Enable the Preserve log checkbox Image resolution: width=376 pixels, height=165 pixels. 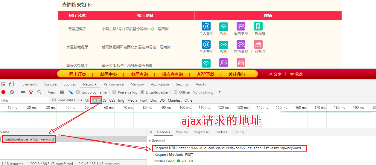click(114, 92)
